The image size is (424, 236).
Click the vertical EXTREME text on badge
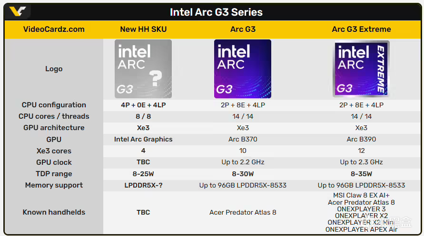point(381,69)
